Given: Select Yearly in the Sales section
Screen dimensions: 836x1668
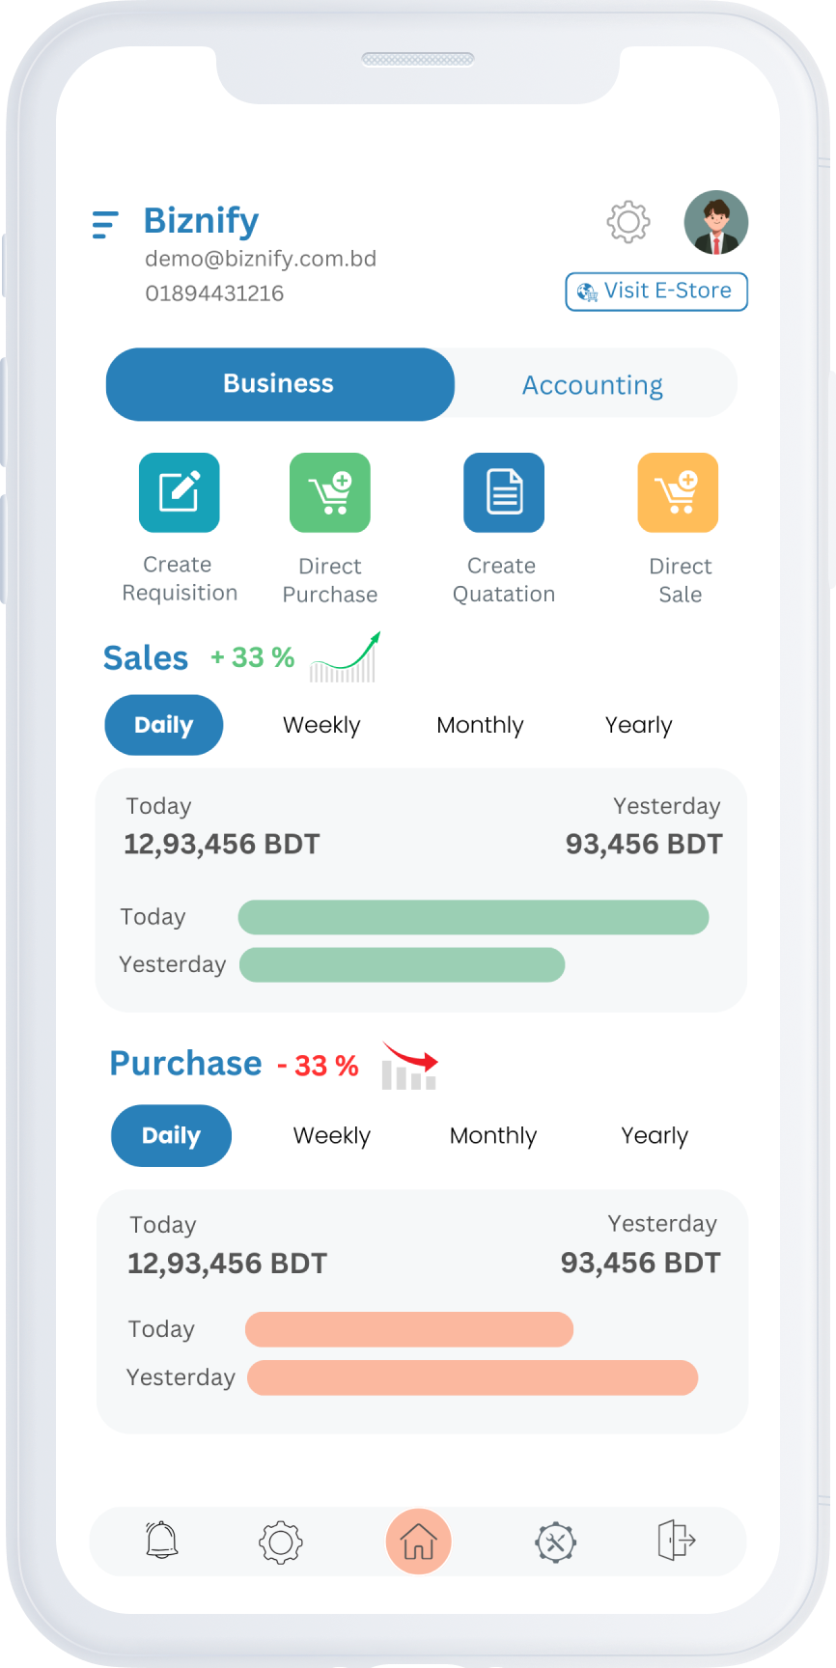Looking at the screenshot, I should pyautogui.click(x=639, y=725).
